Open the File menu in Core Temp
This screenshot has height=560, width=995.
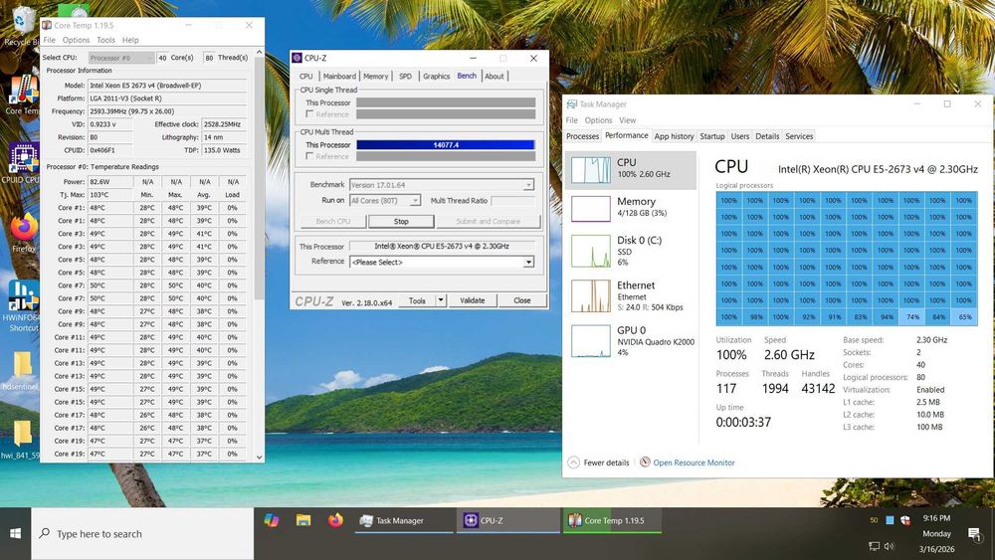click(x=50, y=40)
